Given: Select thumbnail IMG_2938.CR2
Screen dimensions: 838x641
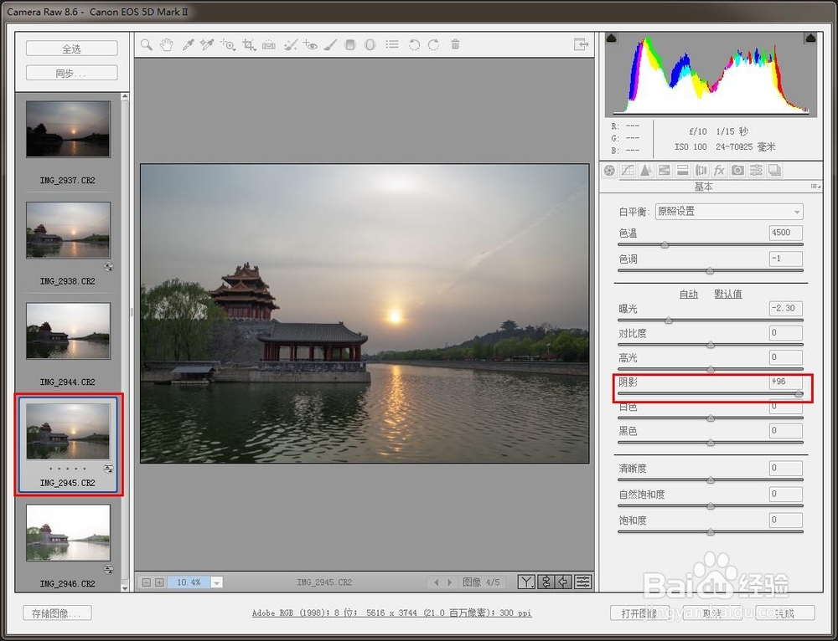Looking at the screenshot, I should click(x=69, y=230).
